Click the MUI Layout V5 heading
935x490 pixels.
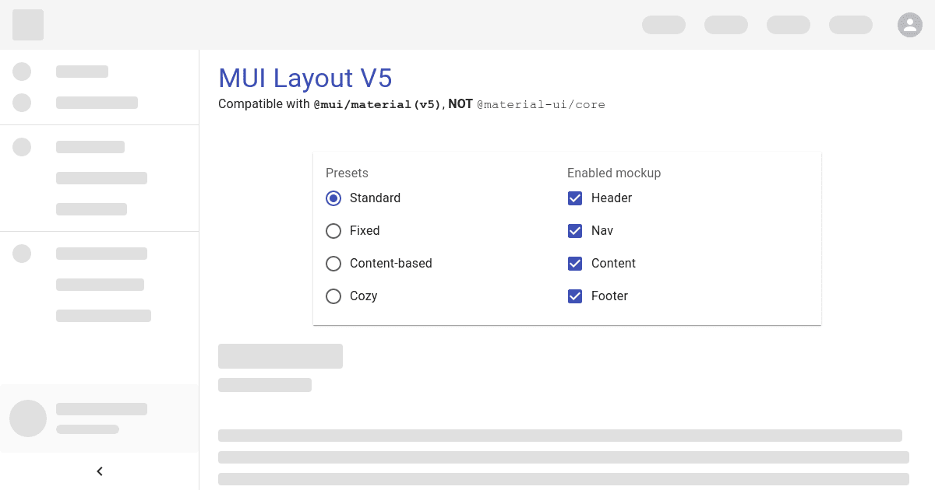305,78
